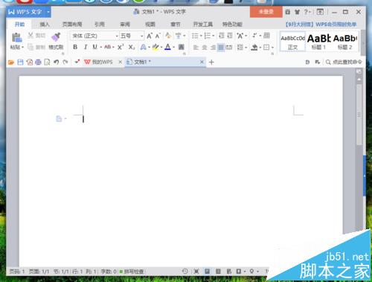Click the Undo arrow icon
This screenshot has width=372, height=282.
pyautogui.click(x=57, y=62)
